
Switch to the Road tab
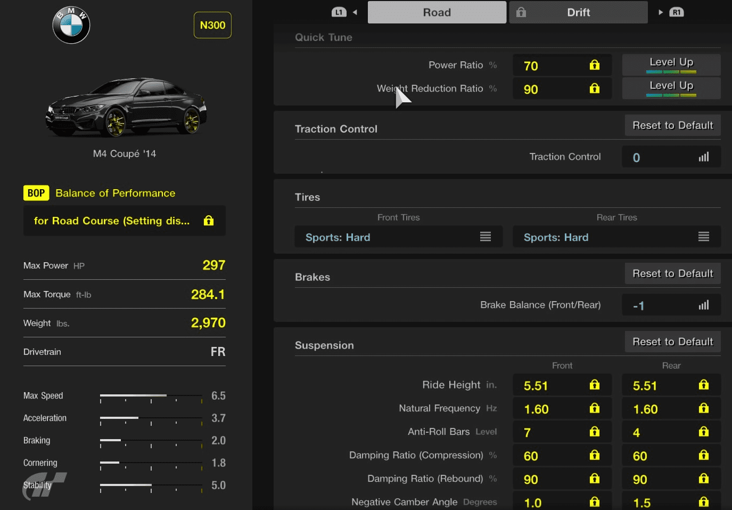click(437, 12)
